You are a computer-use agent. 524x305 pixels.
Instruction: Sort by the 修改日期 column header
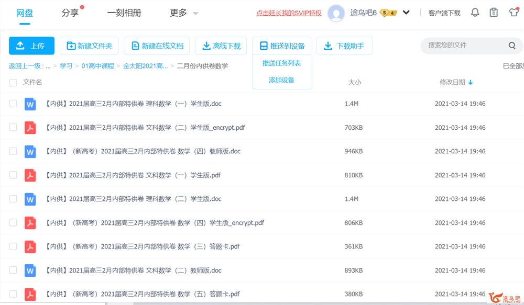[x=453, y=83]
